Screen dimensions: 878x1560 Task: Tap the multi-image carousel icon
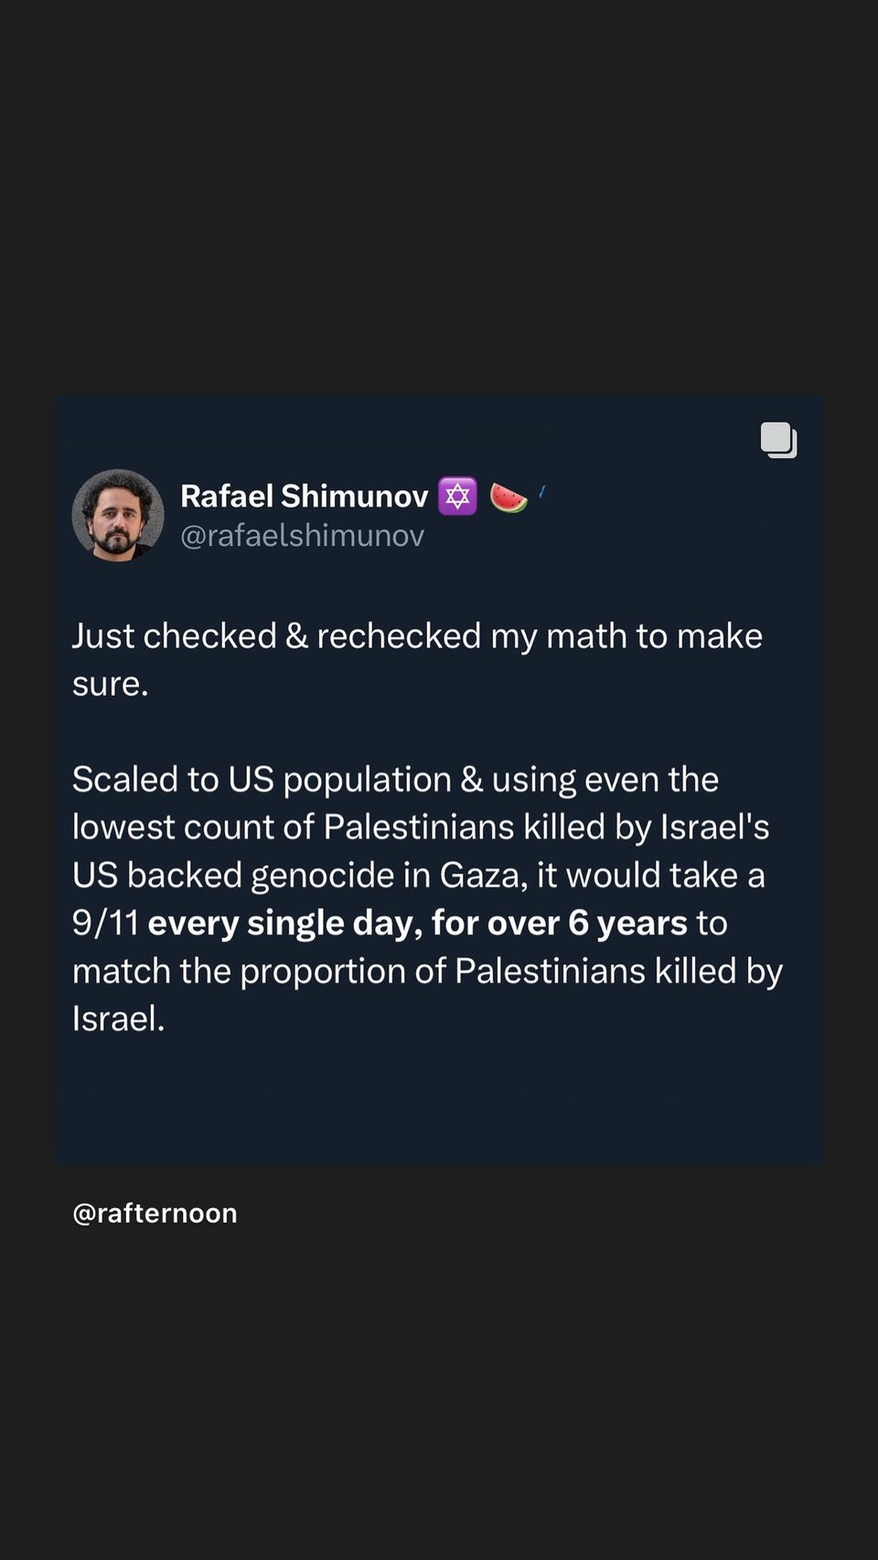[x=779, y=440]
